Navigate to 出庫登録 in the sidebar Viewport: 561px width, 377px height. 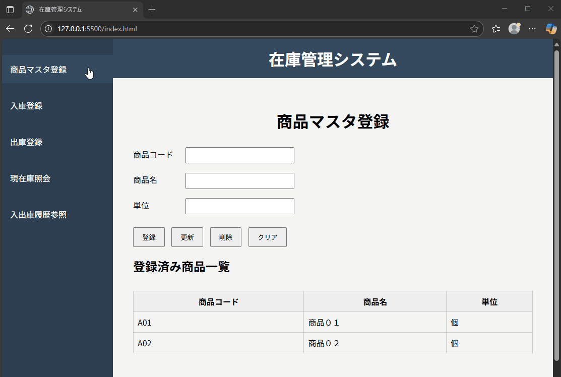(x=57, y=142)
